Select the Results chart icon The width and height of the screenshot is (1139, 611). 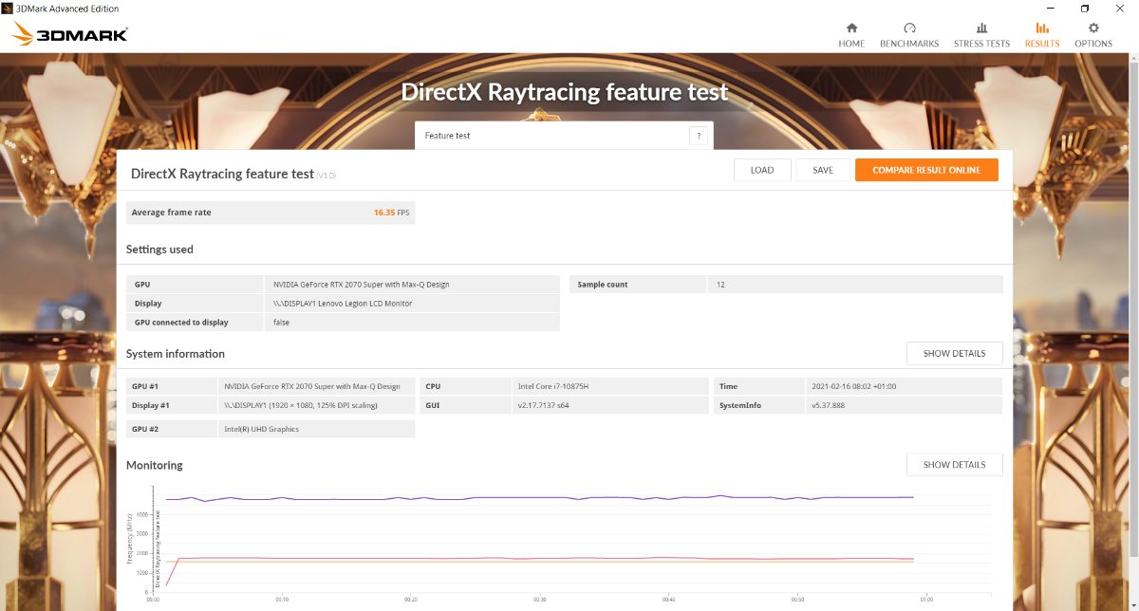pos(1042,28)
